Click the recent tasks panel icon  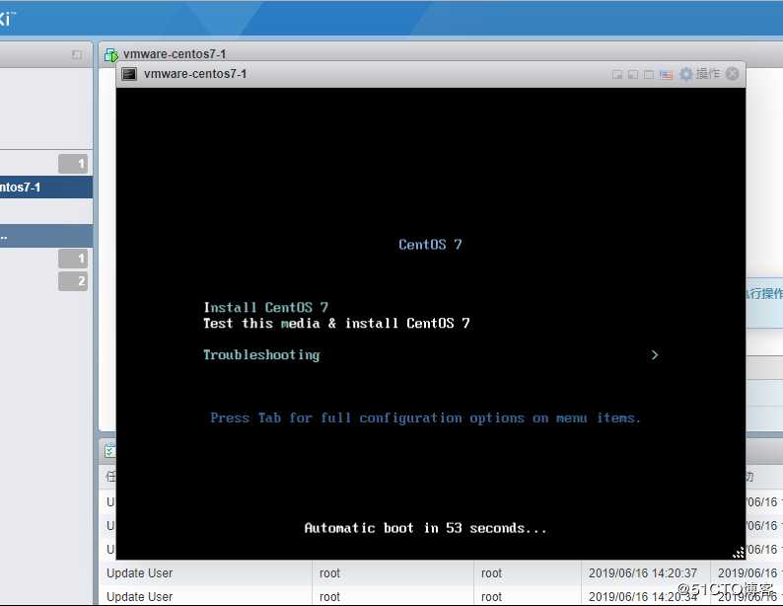[109, 451]
